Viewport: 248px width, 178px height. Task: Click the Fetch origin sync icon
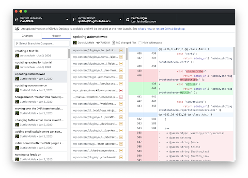coord(128,20)
